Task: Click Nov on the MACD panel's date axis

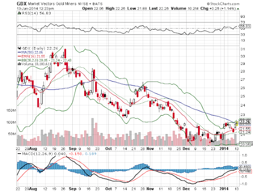Action: click(150, 188)
